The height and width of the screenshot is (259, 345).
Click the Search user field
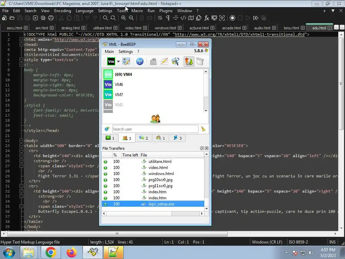tap(155, 129)
